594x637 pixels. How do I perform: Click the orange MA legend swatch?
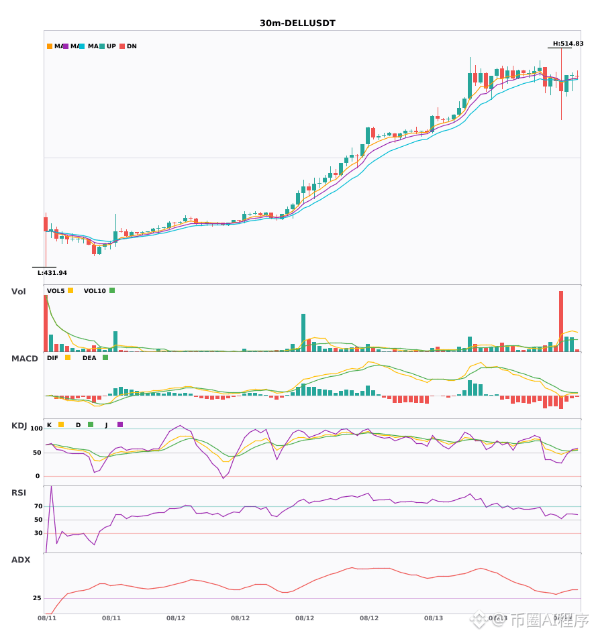[x=50, y=46]
